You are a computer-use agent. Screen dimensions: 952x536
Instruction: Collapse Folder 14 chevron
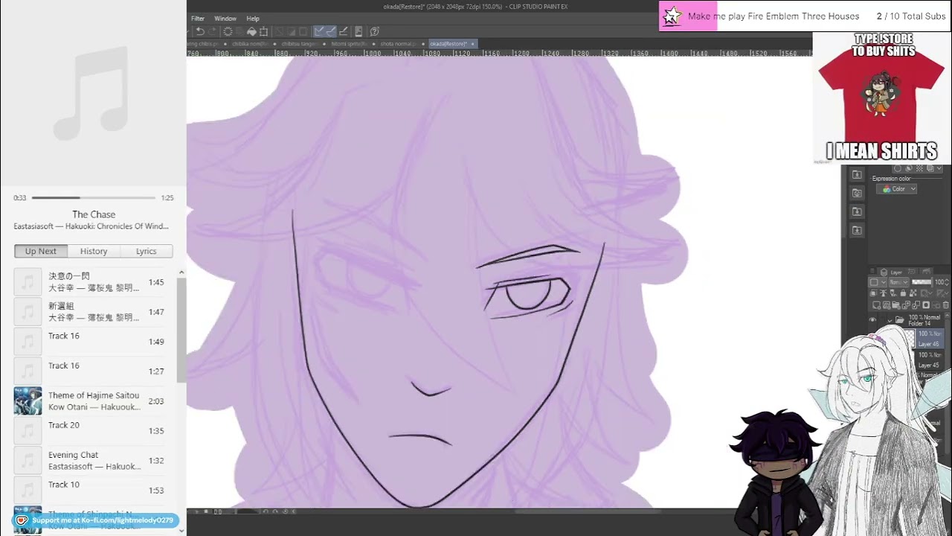point(890,321)
